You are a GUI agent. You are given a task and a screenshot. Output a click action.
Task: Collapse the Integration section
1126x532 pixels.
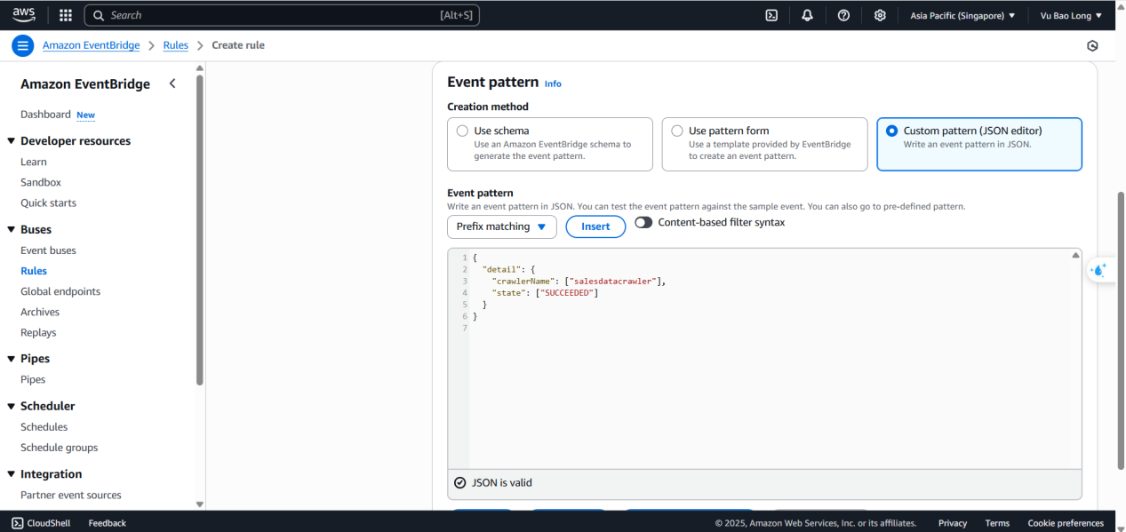12,474
